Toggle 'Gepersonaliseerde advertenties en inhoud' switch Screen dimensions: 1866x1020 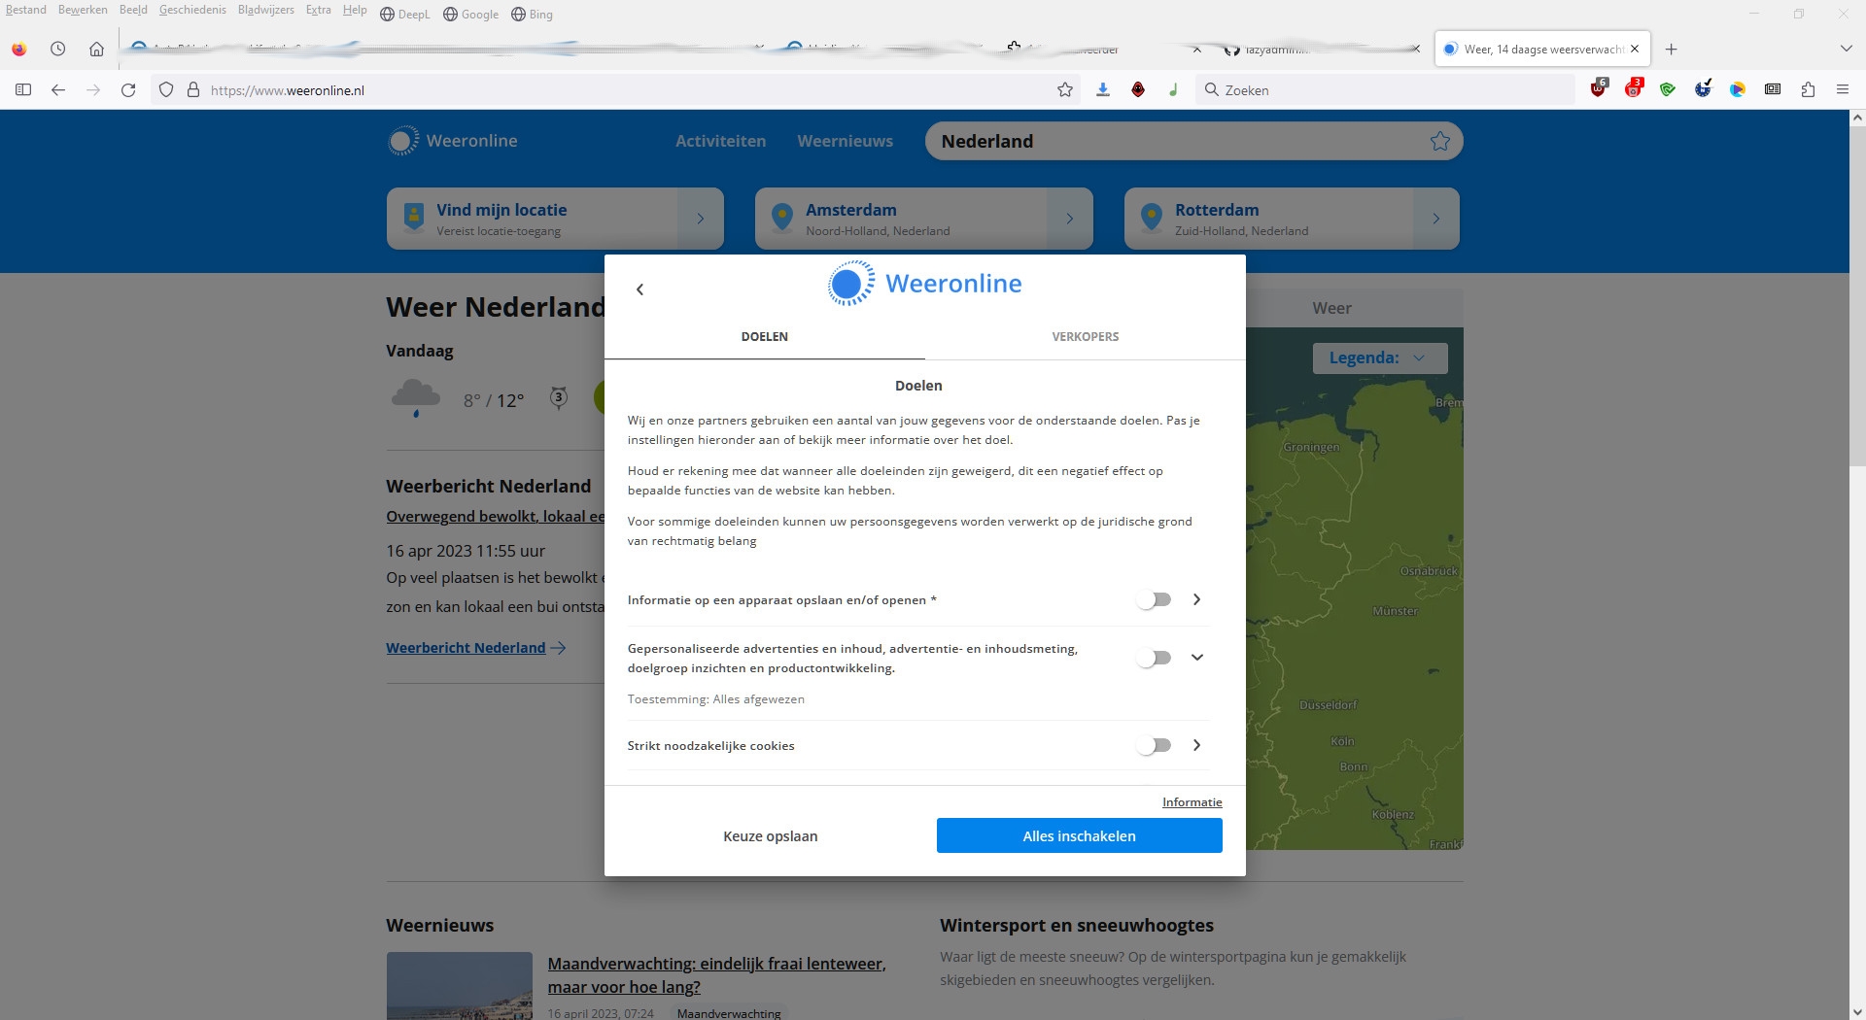(x=1155, y=658)
